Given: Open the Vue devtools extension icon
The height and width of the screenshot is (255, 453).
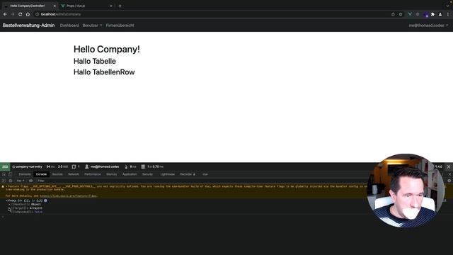Looking at the screenshot, I should [410, 14].
